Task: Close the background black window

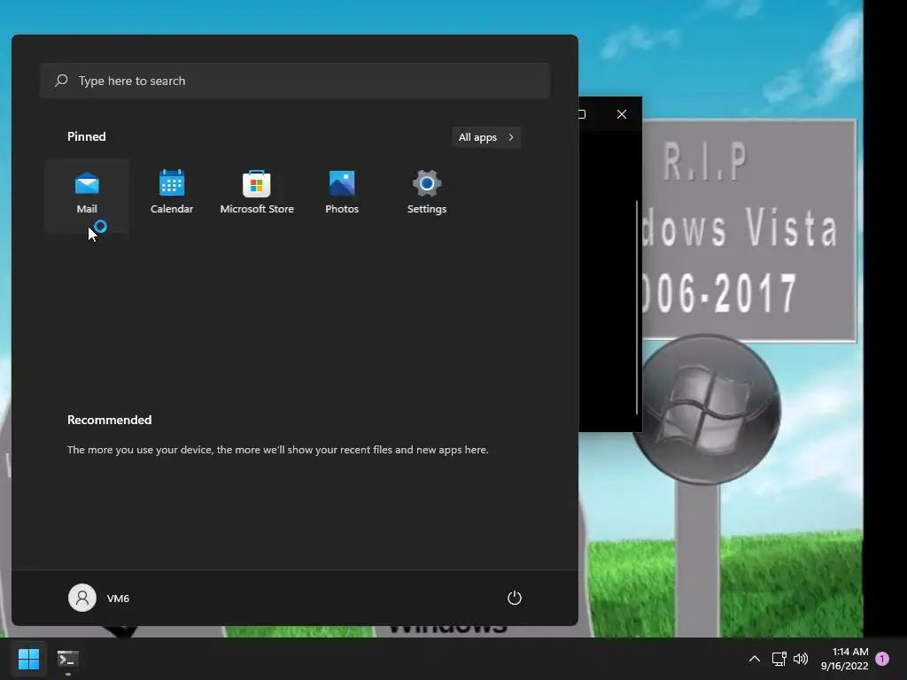Action: pyautogui.click(x=622, y=114)
